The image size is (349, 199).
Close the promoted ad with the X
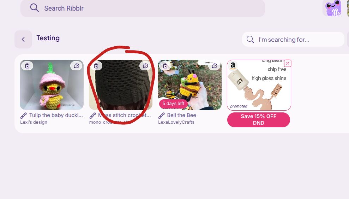288,63
